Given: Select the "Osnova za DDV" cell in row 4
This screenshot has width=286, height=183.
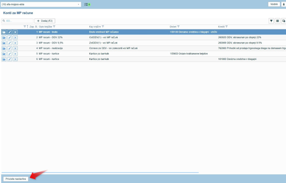Looking at the screenshot, I should [x=113, y=49].
